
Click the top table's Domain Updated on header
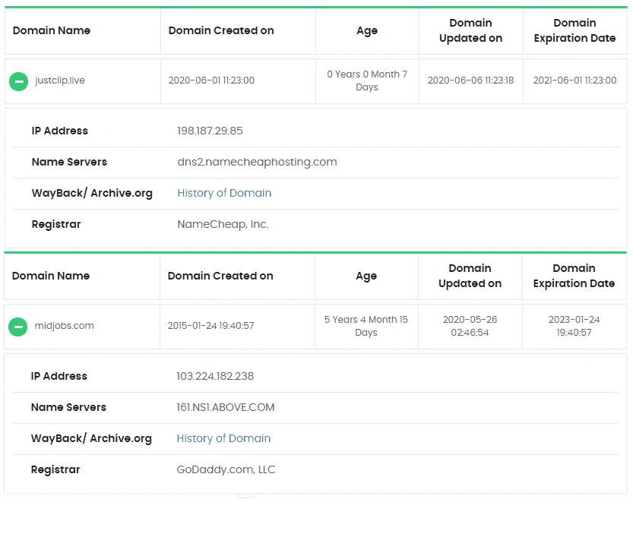(x=470, y=30)
